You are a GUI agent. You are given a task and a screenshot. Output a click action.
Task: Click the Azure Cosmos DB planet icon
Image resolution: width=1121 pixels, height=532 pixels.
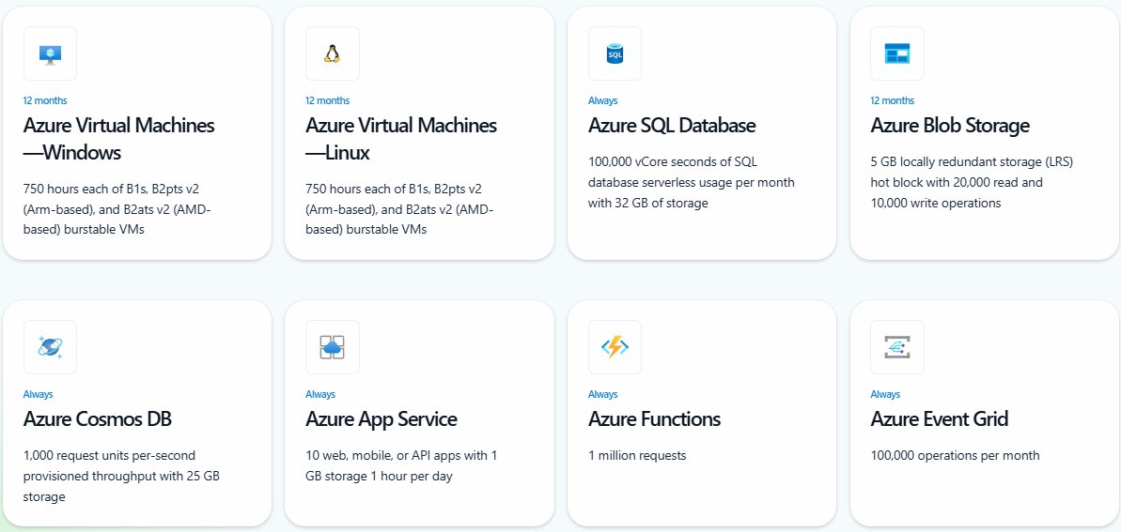tap(50, 347)
